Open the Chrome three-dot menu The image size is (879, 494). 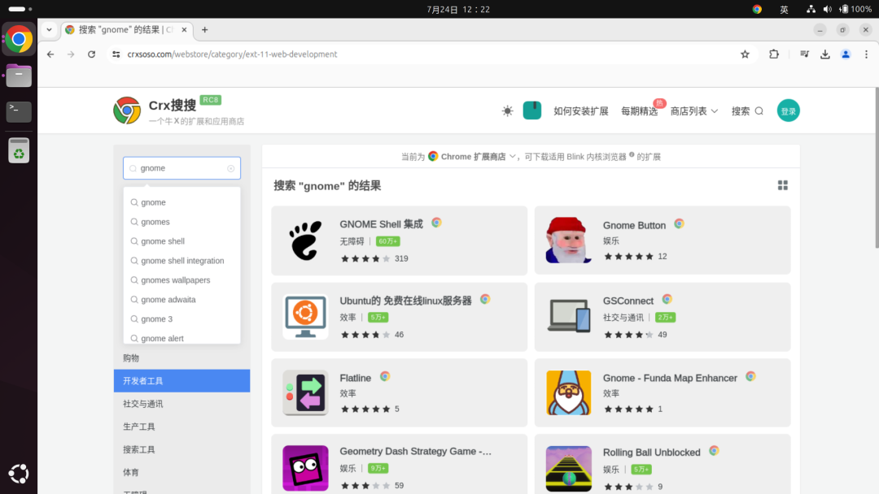pyautogui.click(x=866, y=54)
